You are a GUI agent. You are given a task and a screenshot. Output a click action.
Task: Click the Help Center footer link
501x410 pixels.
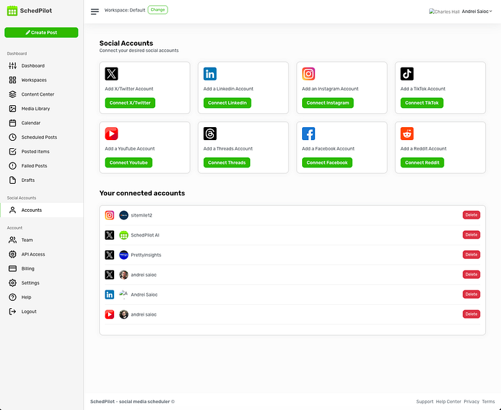448,402
